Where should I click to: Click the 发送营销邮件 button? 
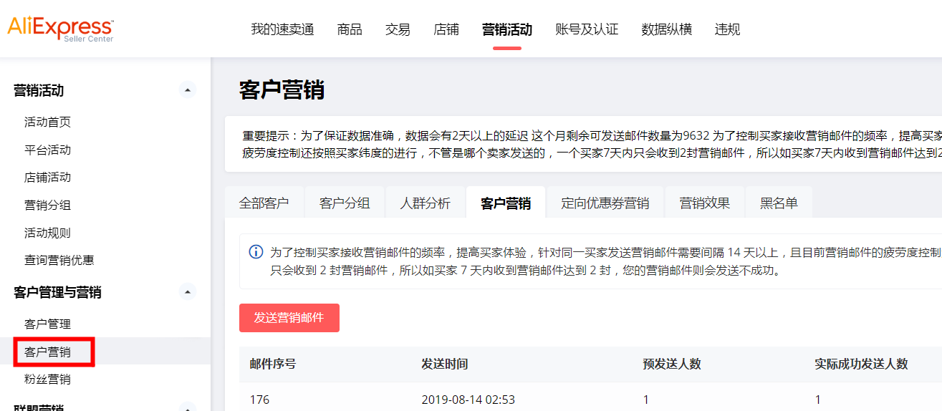coord(289,318)
